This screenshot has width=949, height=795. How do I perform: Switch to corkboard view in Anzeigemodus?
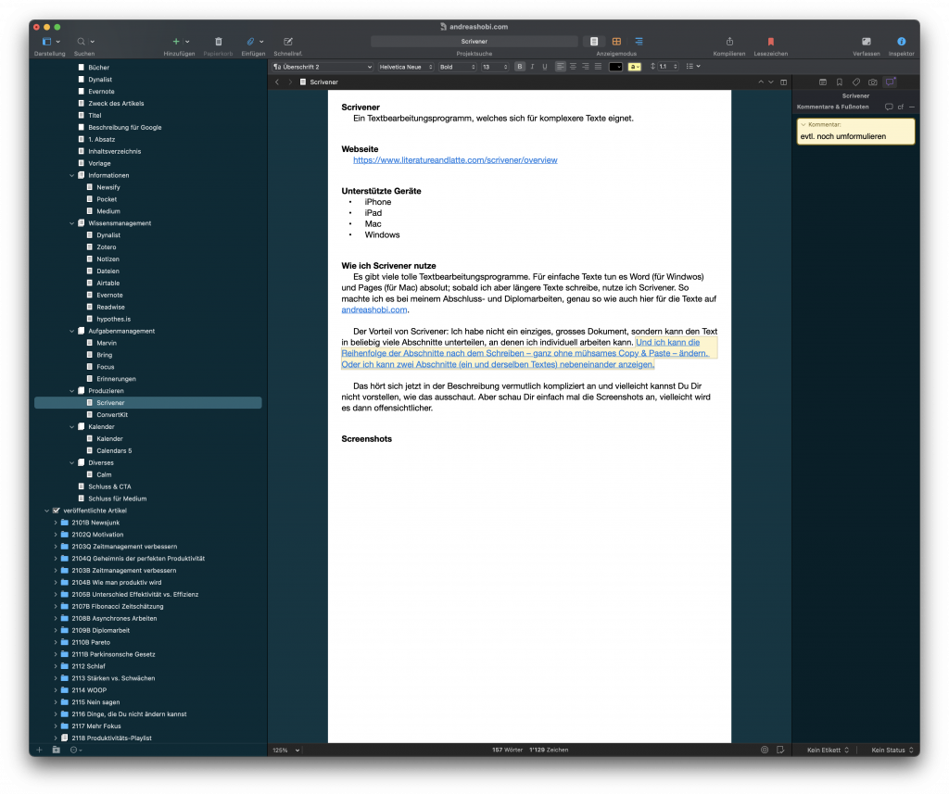pos(616,42)
